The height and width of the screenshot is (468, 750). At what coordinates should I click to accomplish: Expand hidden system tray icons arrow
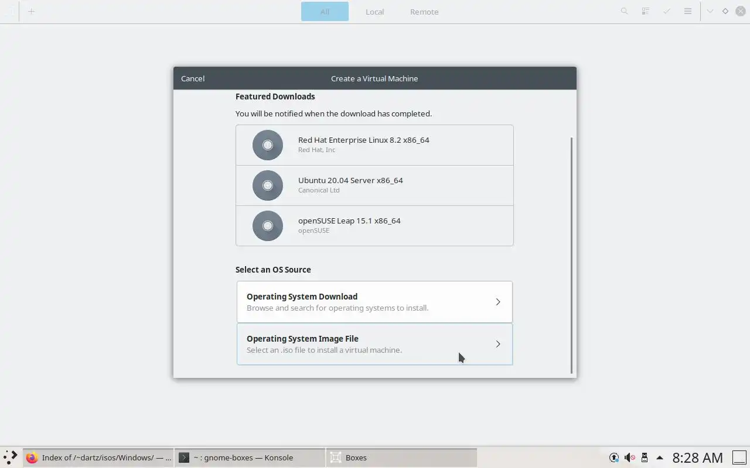pyautogui.click(x=660, y=457)
